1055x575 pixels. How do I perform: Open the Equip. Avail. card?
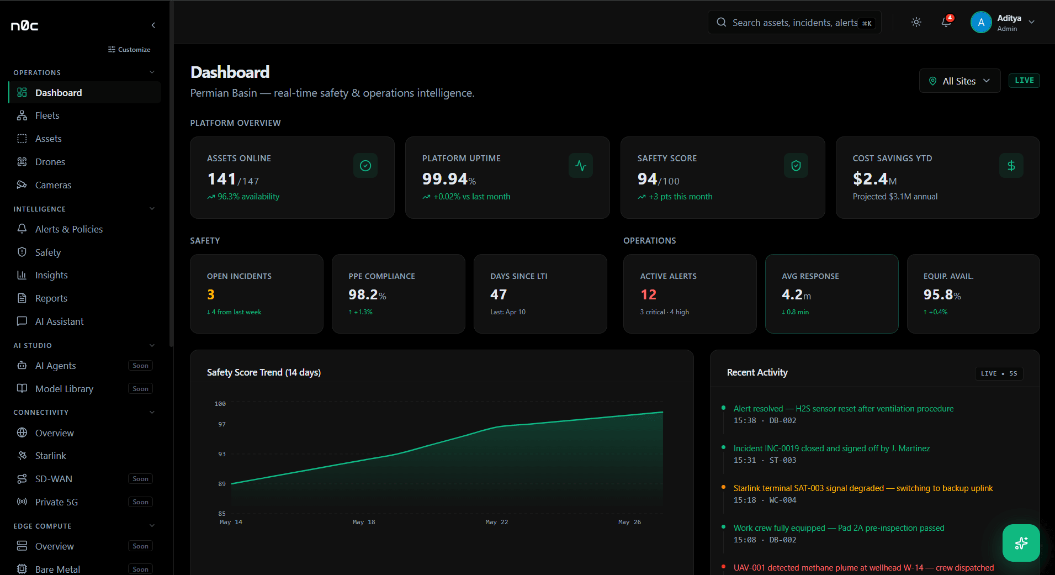coord(973,294)
